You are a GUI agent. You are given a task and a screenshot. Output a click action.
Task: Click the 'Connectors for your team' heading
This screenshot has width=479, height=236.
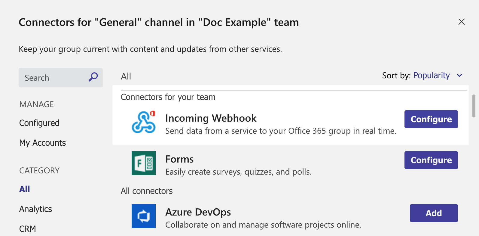tap(168, 97)
